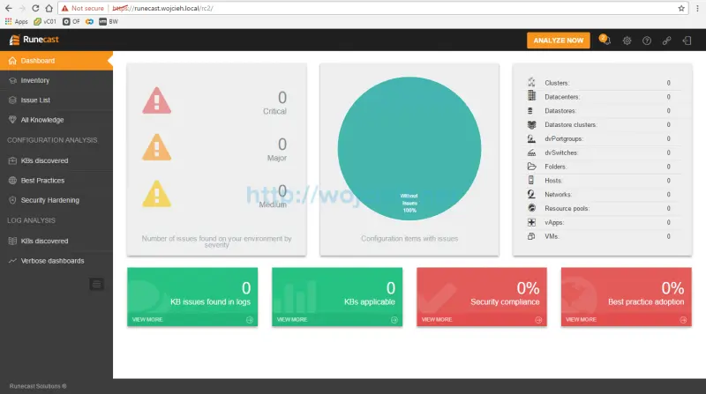Click the browser address bar URL
This screenshot has width=706, height=394.
coord(163,8)
